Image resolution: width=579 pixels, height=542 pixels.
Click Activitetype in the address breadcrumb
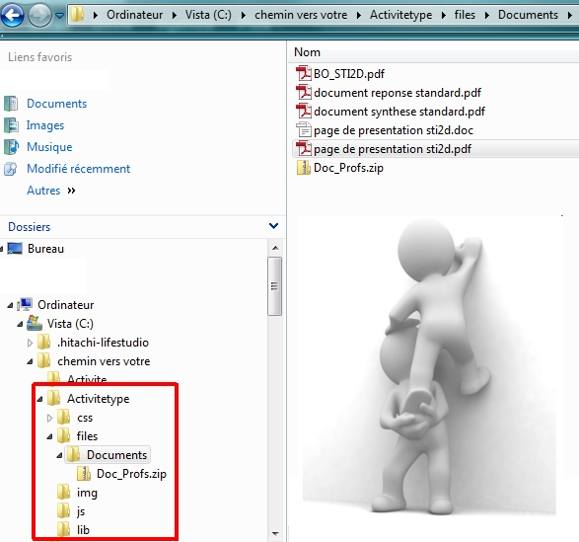[400, 15]
